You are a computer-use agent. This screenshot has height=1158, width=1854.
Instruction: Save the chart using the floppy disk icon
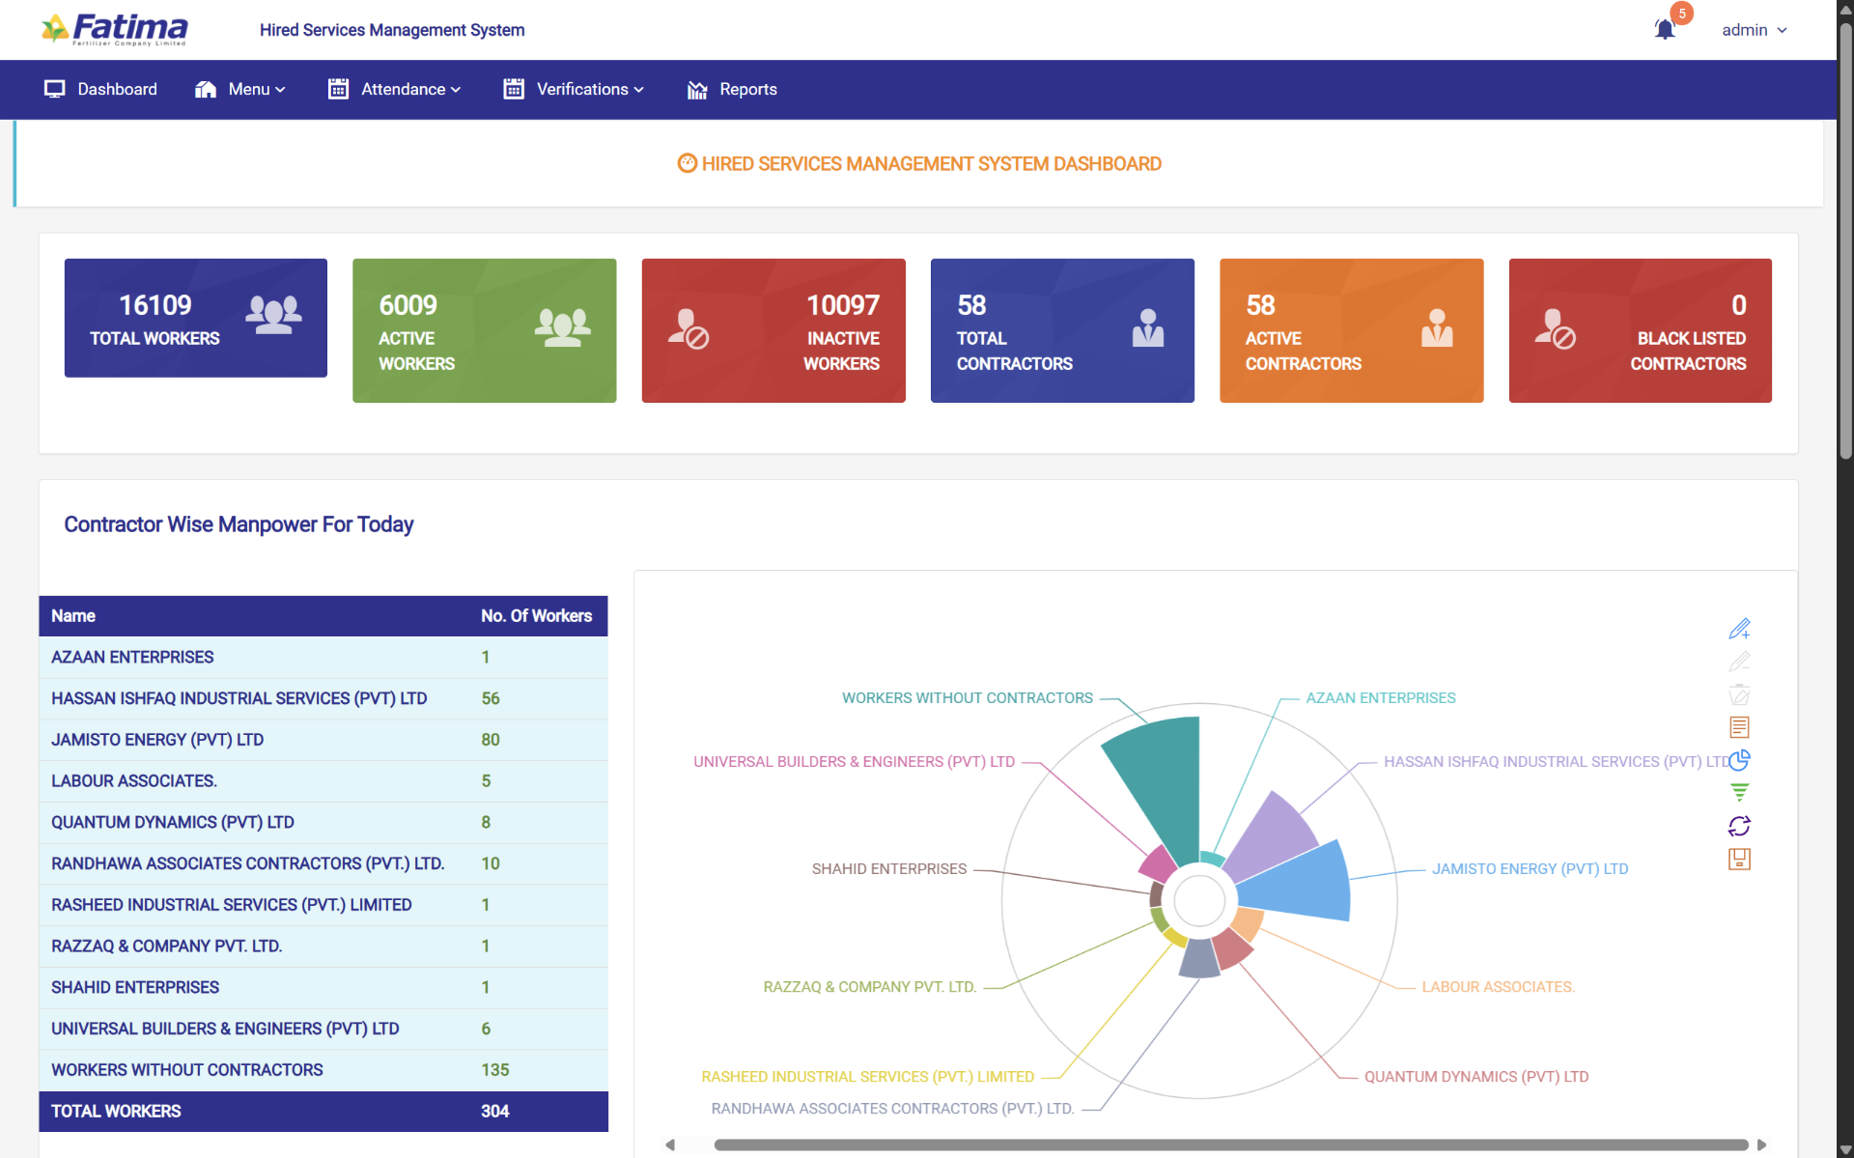coord(1739,859)
